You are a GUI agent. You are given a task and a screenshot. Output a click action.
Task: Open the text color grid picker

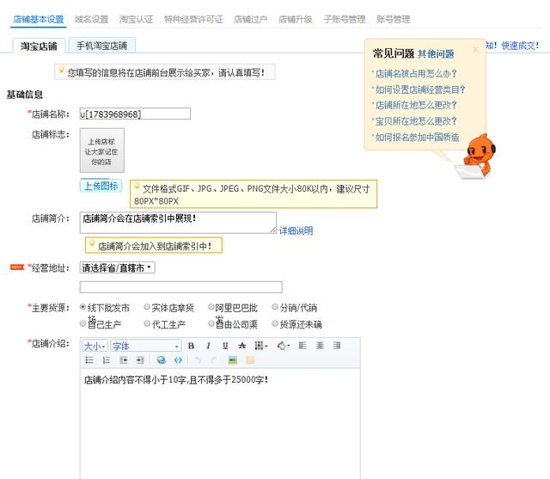tap(261, 346)
